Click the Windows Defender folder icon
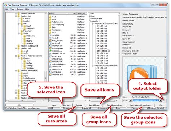Viewport: 171px width, 131px height. click(19, 14)
